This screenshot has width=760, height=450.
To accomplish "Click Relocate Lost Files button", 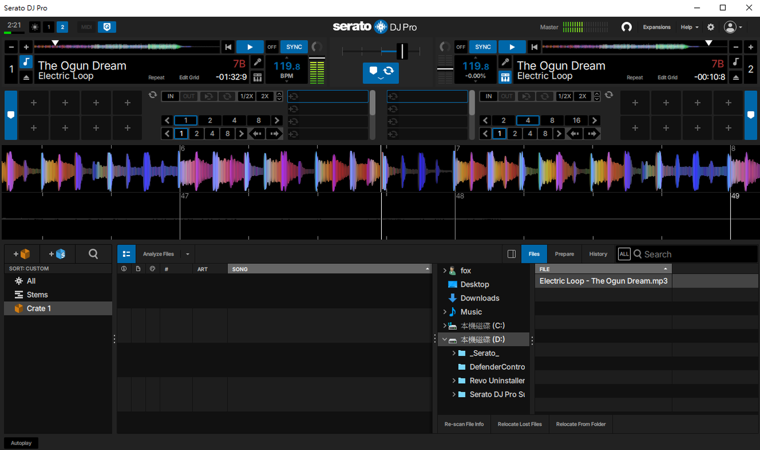I will tap(520, 424).
